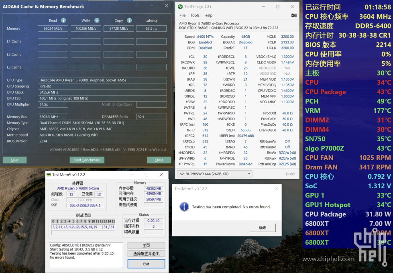Click the 可用内存 value 45959 MB in TestMem5
The image size is (393, 273).
tap(154, 194)
